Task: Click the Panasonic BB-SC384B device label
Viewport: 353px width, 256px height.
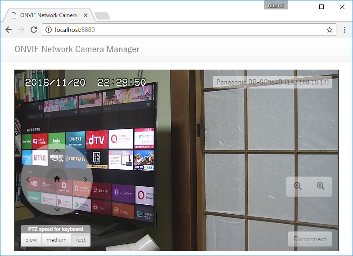Action: 272,82
